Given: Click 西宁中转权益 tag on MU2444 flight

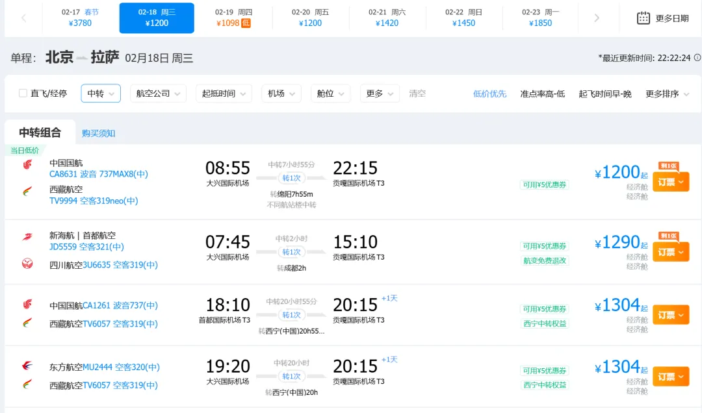Looking at the screenshot, I should (x=545, y=385).
